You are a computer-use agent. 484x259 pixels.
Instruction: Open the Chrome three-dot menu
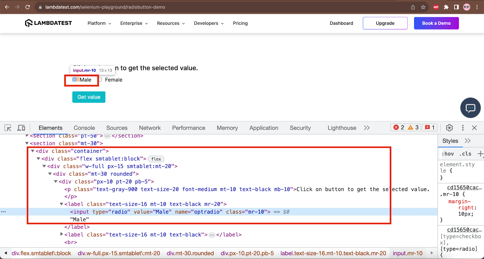[477, 7]
